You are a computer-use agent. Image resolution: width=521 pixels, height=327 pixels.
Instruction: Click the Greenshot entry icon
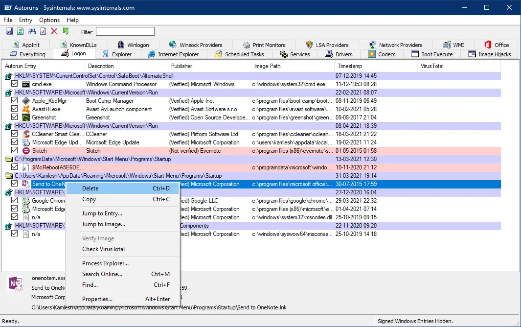26,117
